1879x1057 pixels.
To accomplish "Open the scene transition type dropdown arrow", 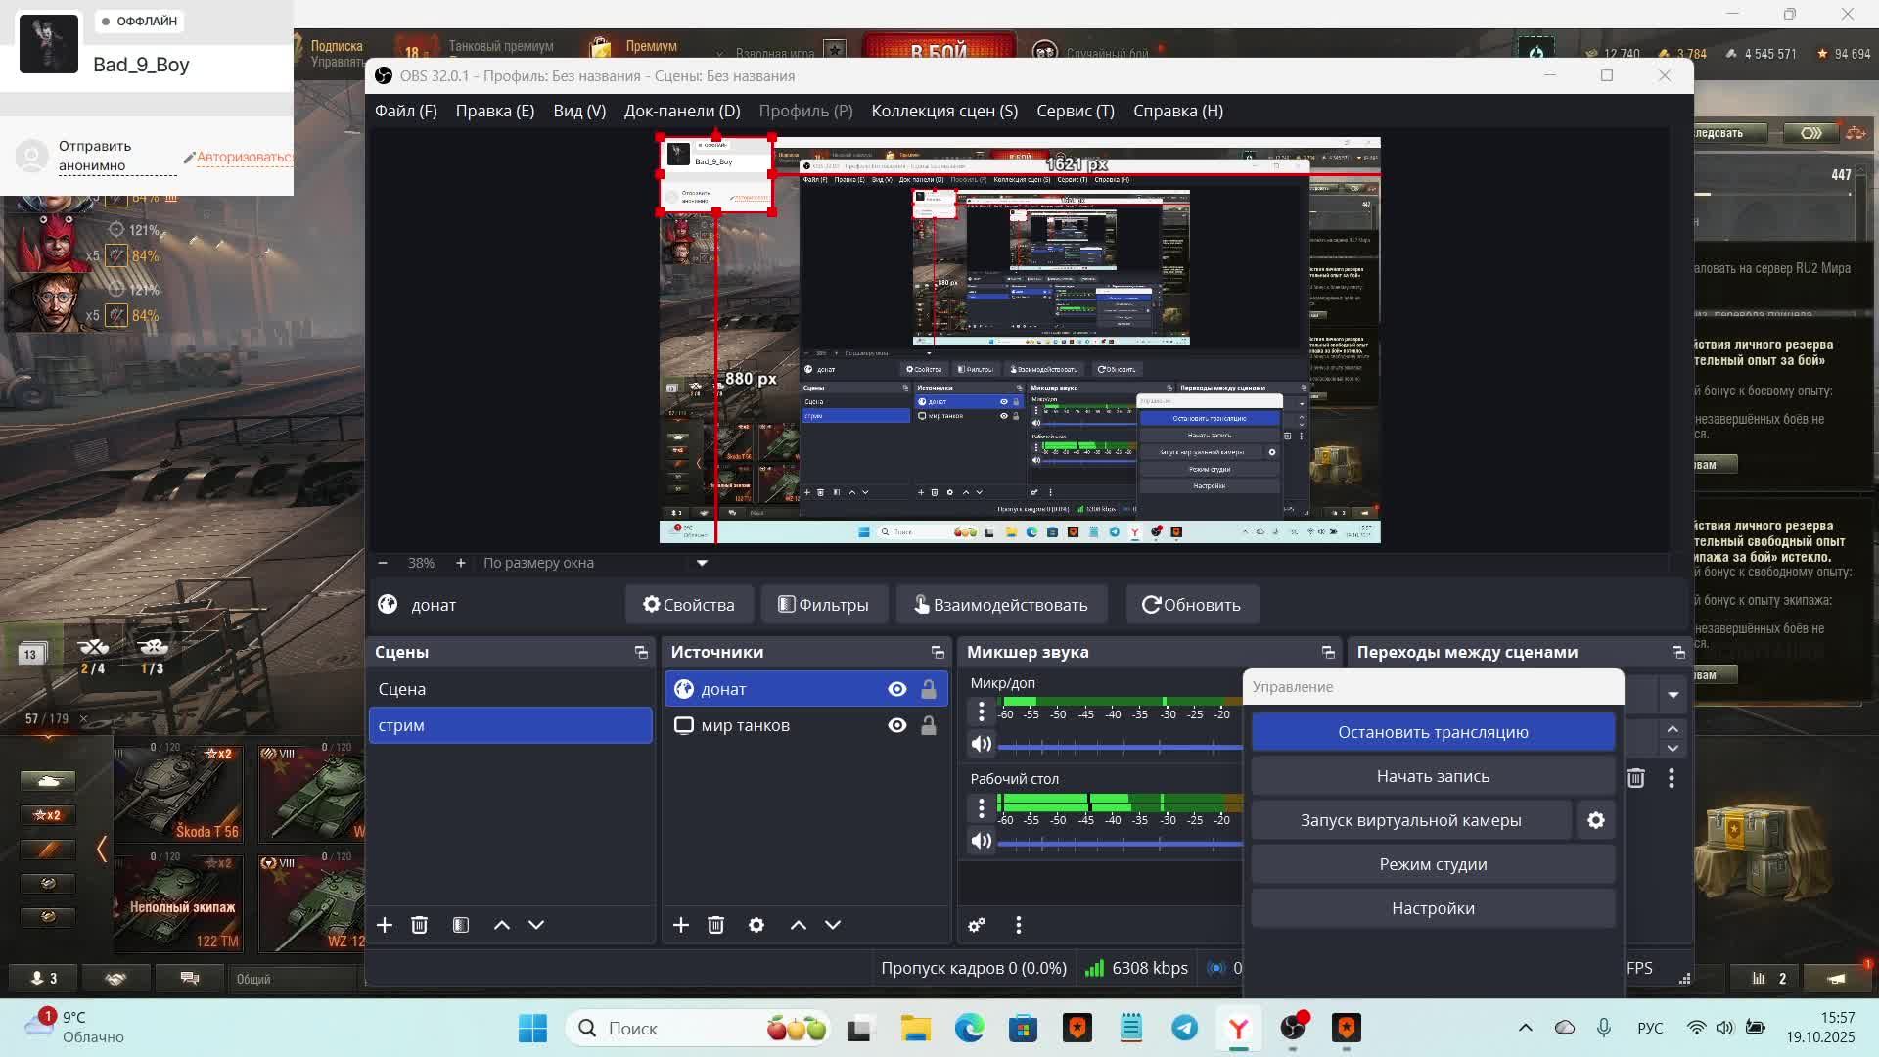I will pos(1673,695).
